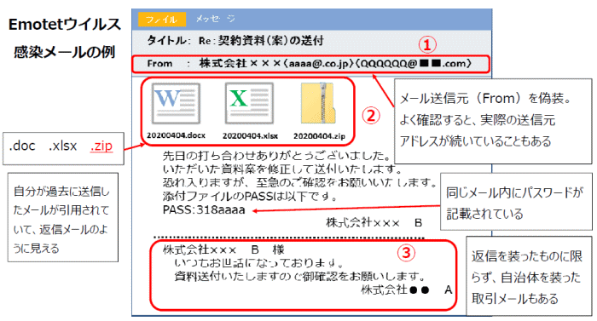Image resolution: width=597 pixels, height=321 pixels.
Task: Click sender address aaaa@.co.jp
Action: [318, 64]
